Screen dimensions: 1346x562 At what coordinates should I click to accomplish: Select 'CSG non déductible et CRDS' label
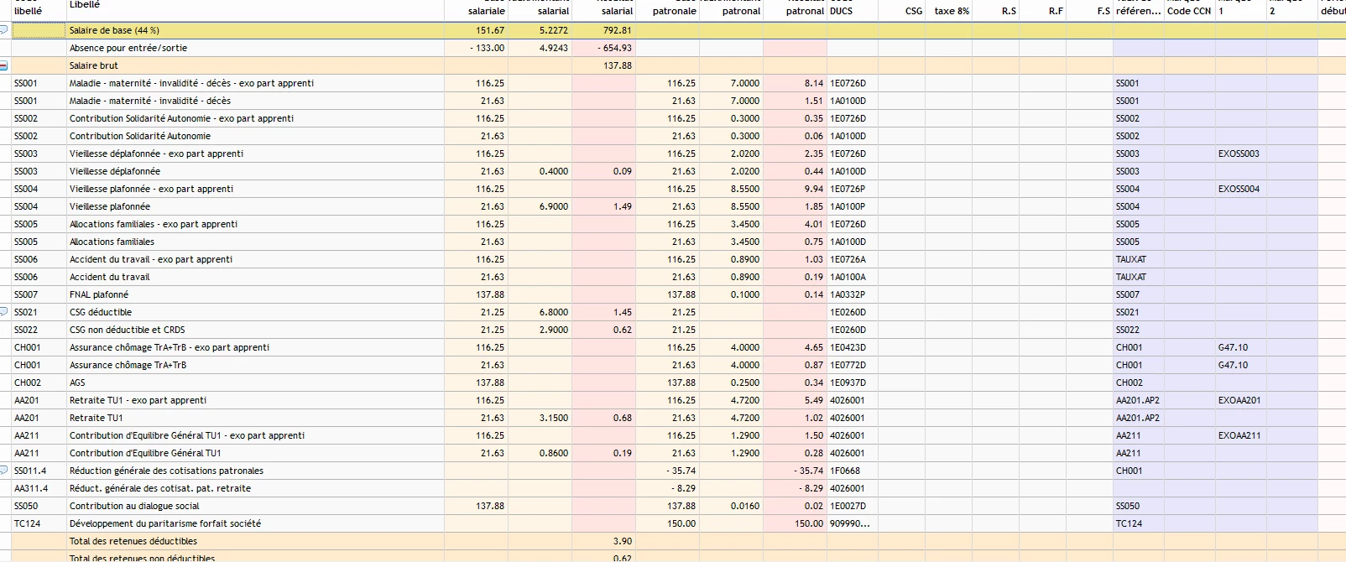click(127, 330)
